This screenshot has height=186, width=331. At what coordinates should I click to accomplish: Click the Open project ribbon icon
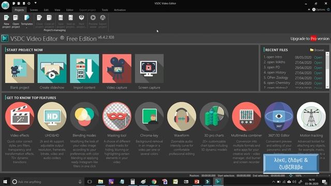(x=16, y=21)
